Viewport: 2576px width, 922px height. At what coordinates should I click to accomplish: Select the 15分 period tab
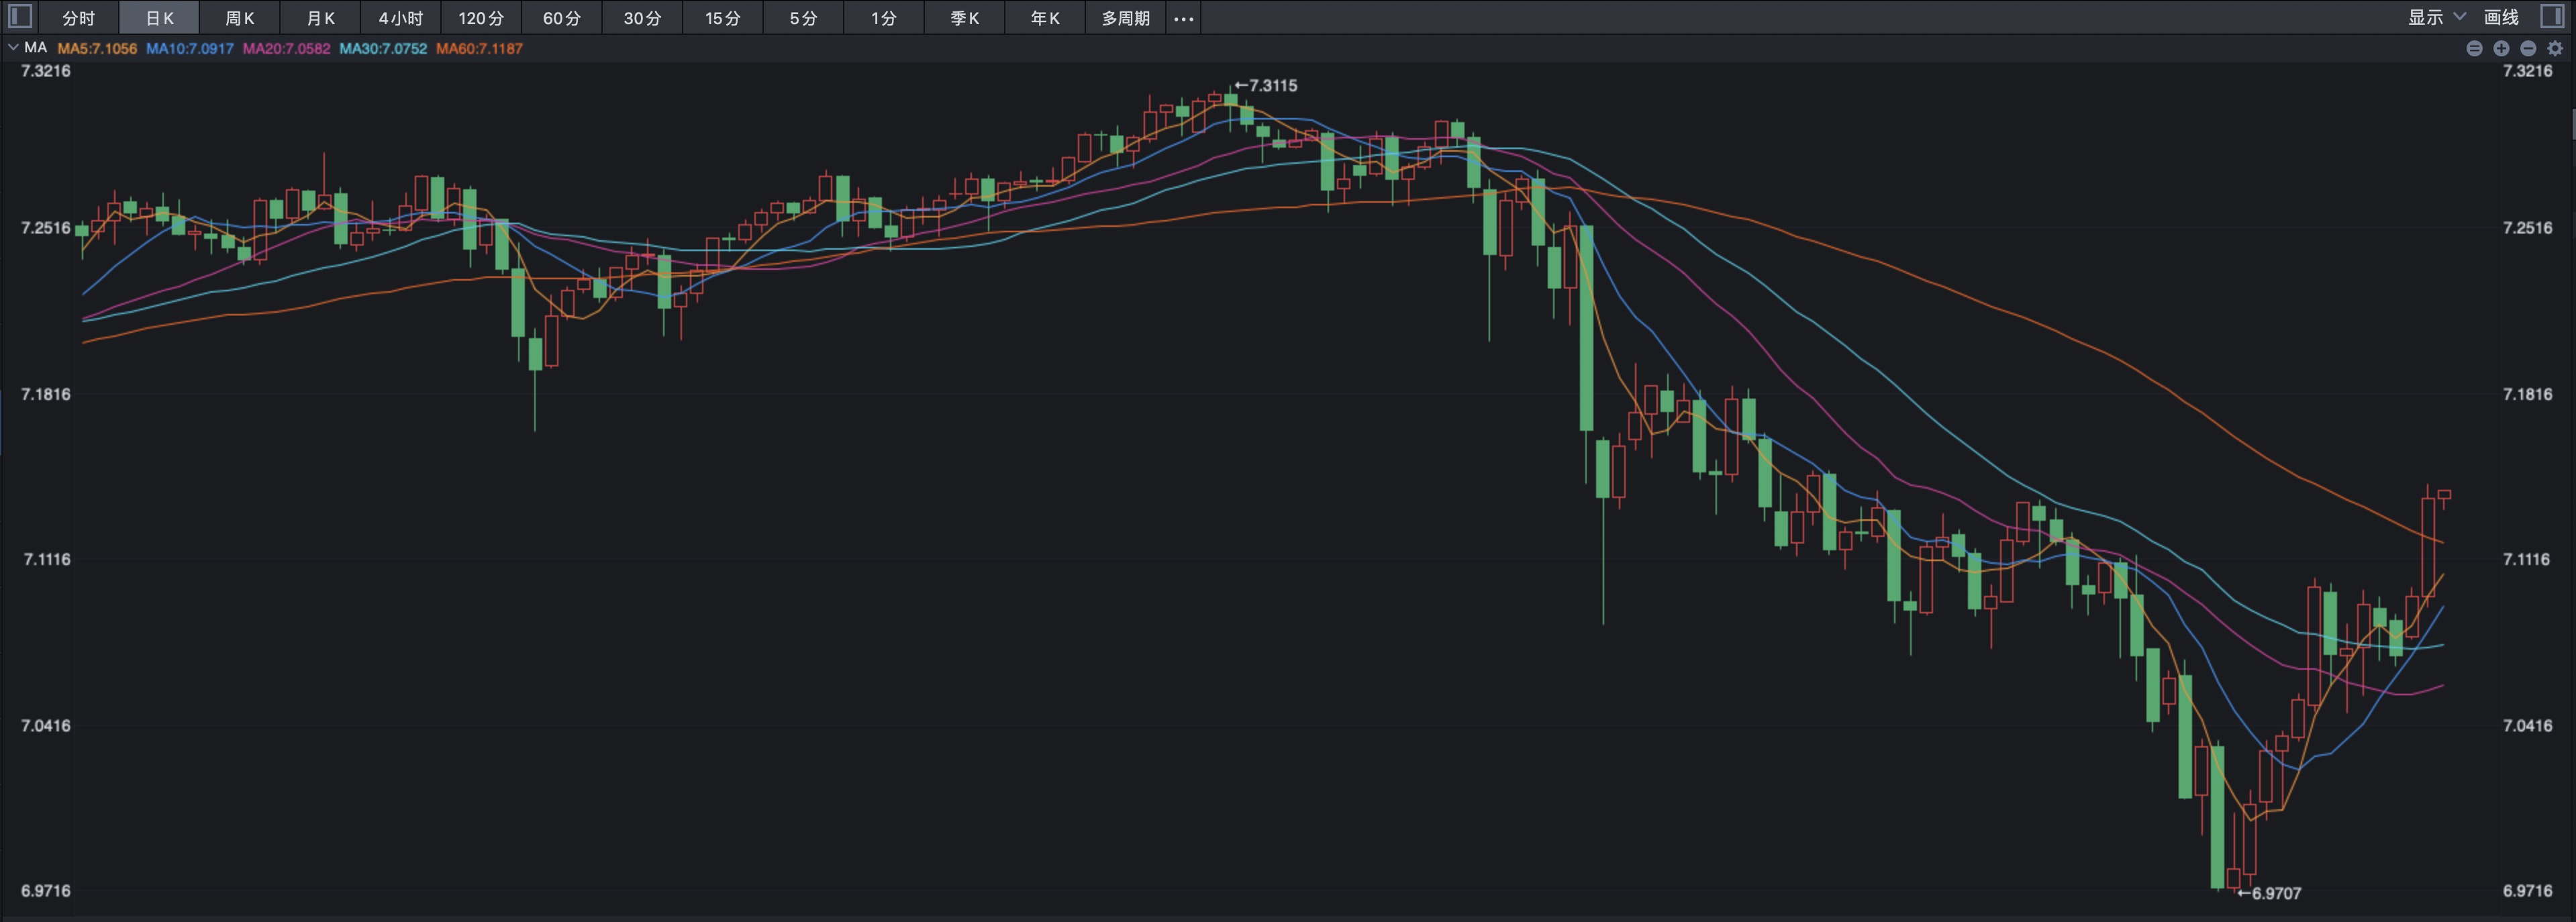point(723,18)
